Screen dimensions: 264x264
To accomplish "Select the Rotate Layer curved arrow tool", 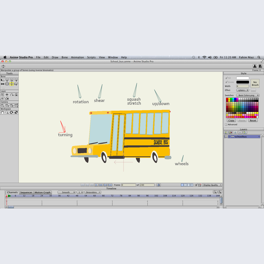I will tap(12, 95).
